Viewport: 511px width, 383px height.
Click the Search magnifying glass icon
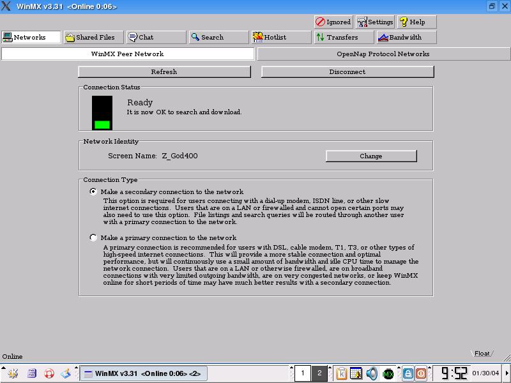195,37
